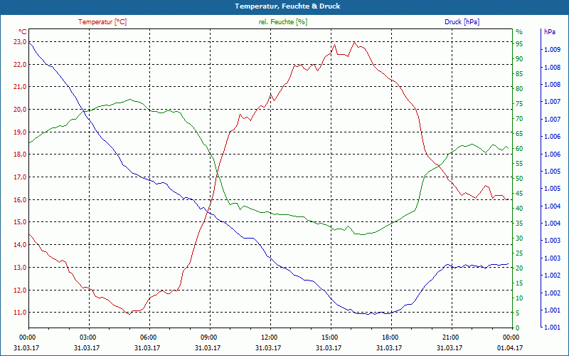This screenshot has width=569, height=356.
Task: Click the '55' humidity axis value
Action: click(x=519, y=164)
